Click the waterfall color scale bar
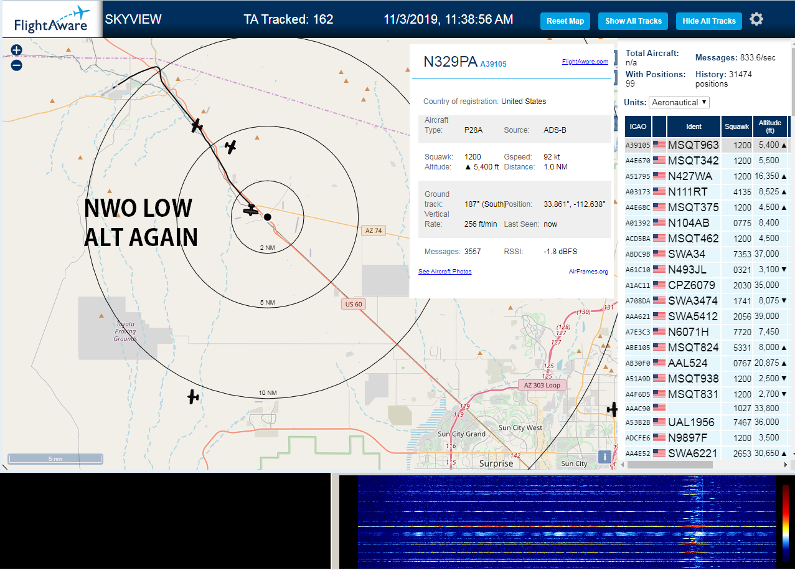 click(786, 522)
